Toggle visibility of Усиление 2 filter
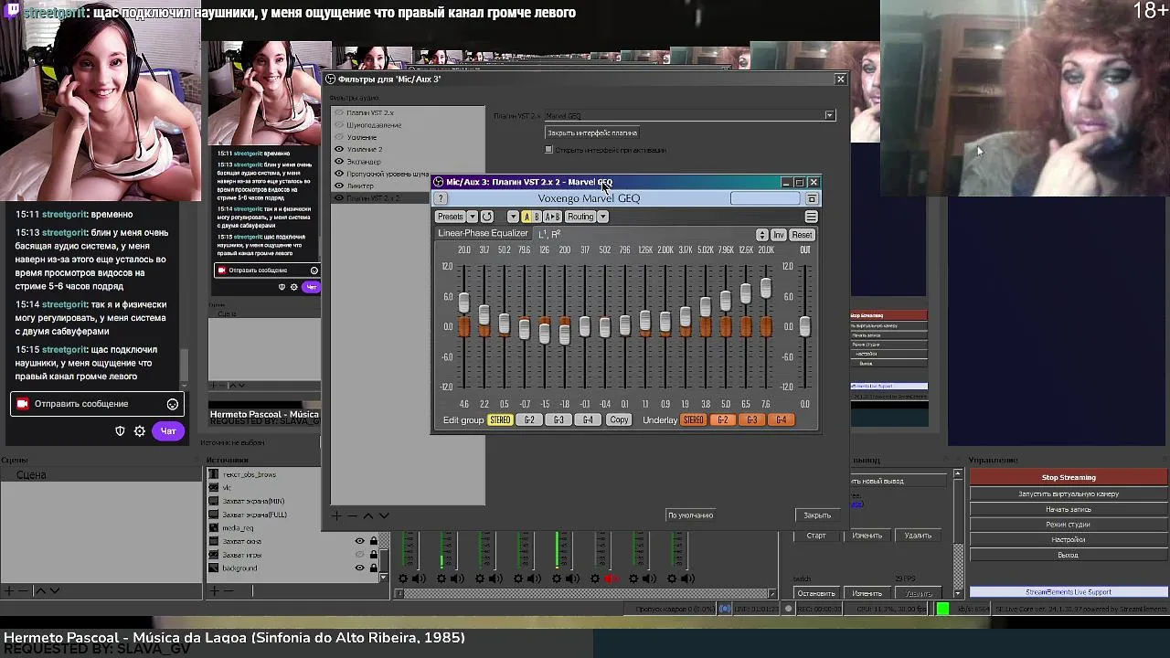This screenshot has width=1170, height=658. 339,149
